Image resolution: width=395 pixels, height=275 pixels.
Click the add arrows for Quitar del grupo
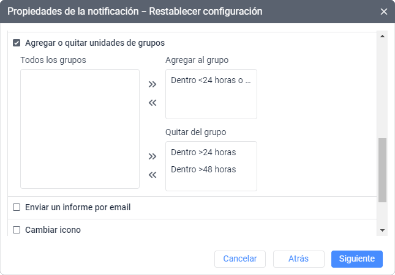(152, 156)
